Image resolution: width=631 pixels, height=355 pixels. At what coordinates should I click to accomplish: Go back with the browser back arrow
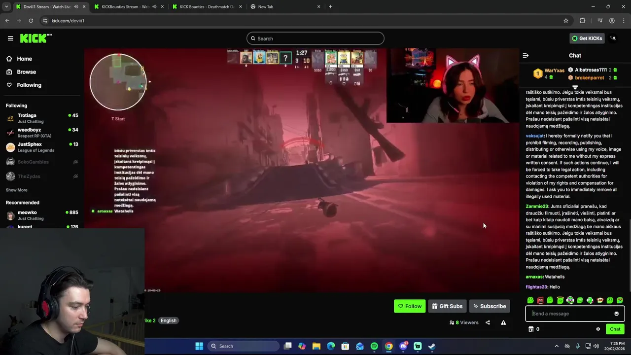coord(7,21)
